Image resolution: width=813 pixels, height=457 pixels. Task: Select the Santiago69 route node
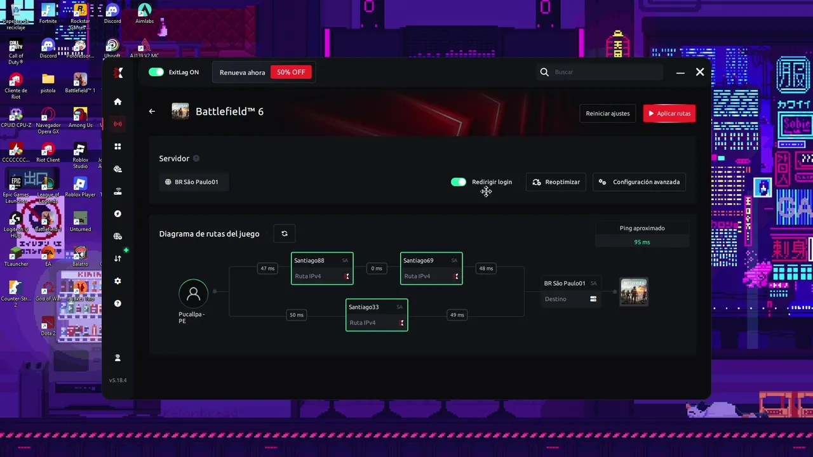(431, 268)
